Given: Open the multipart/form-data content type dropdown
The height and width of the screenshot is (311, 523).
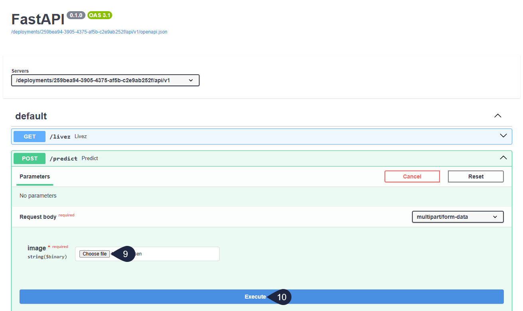Looking at the screenshot, I should click(458, 217).
